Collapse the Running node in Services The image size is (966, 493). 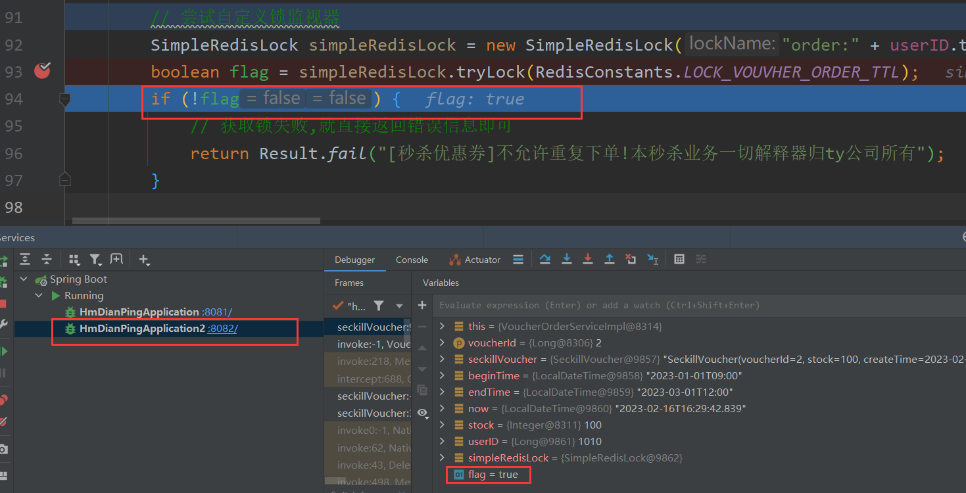point(39,296)
